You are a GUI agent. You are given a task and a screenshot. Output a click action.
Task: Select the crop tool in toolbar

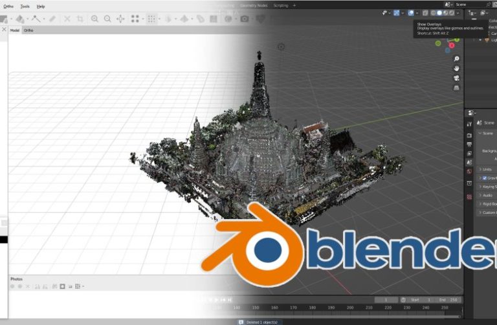click(x=80, y=19)
